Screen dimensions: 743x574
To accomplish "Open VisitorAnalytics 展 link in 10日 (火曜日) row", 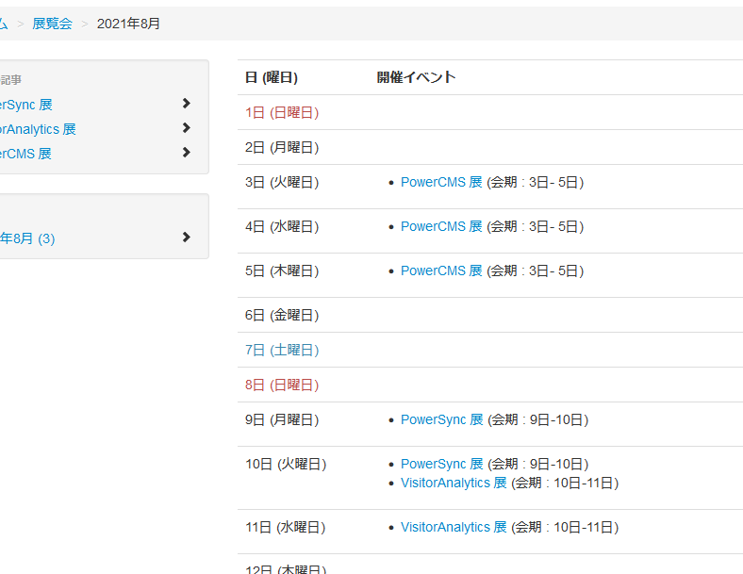I will tap(454, 484).
